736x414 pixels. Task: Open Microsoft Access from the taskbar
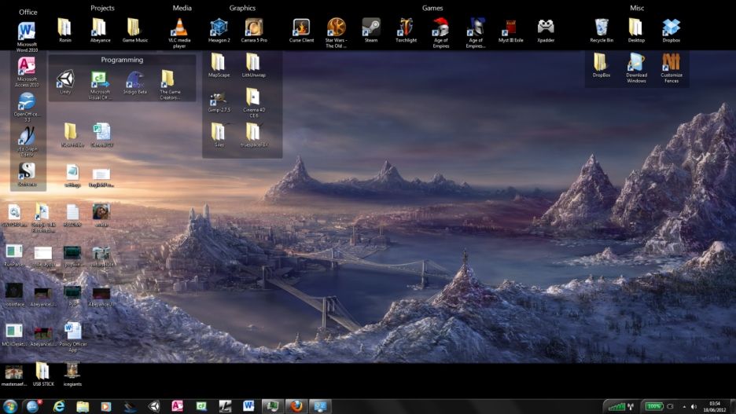pos(178,406)
